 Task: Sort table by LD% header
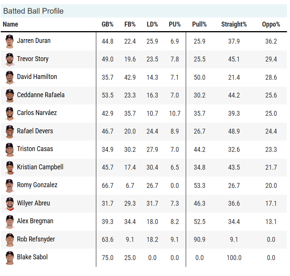tap(152, 24)
